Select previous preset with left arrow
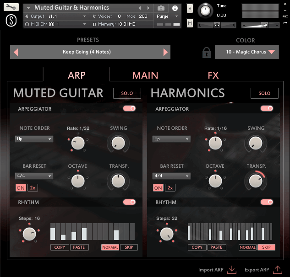This screenshot has width=290, height=277. point(16,52)
